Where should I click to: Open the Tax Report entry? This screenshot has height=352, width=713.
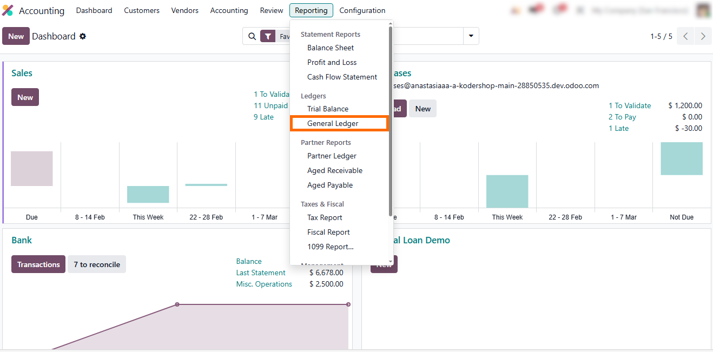pos(325,217)
